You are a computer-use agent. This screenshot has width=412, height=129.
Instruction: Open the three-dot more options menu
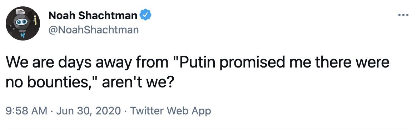[403, 15]
